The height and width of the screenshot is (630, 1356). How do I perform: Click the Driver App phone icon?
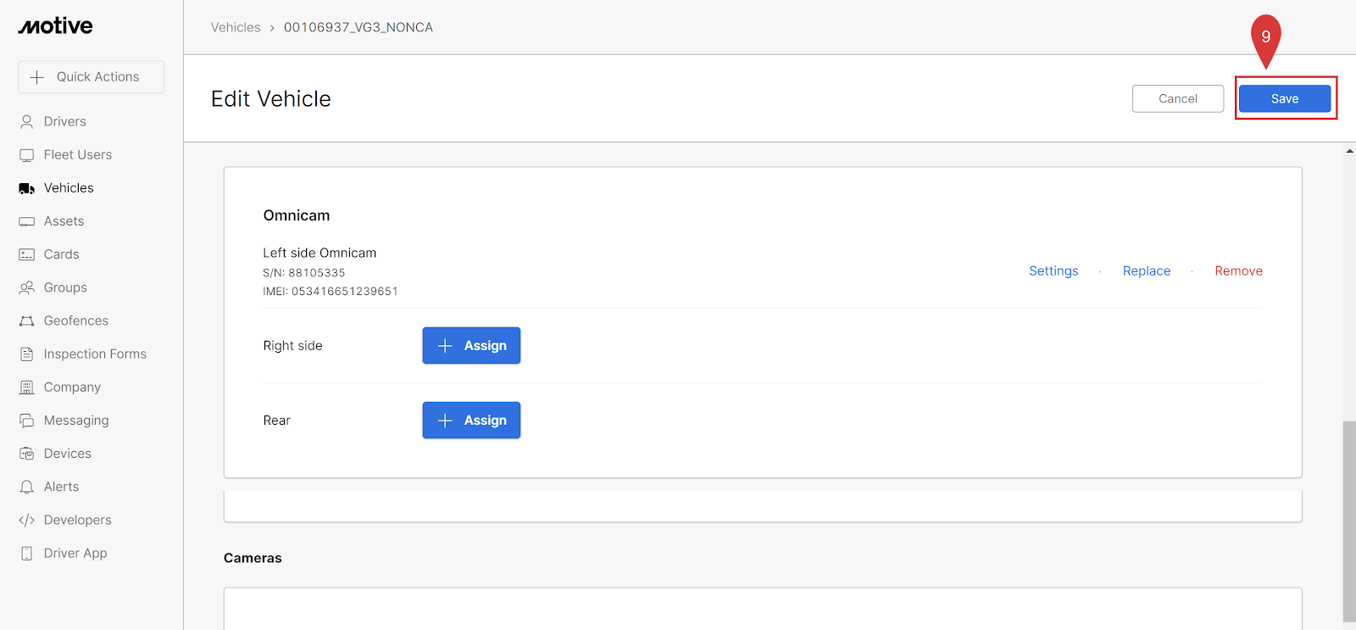click(27, 553)
